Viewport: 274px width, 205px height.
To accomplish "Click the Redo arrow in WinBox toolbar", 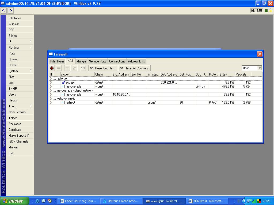I will (x=10, y=11).
